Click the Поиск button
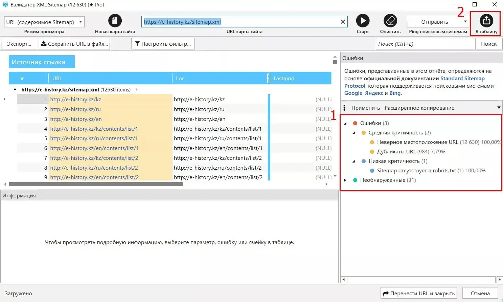The width and height of the screenshot is (503, 302). [489, 44]
